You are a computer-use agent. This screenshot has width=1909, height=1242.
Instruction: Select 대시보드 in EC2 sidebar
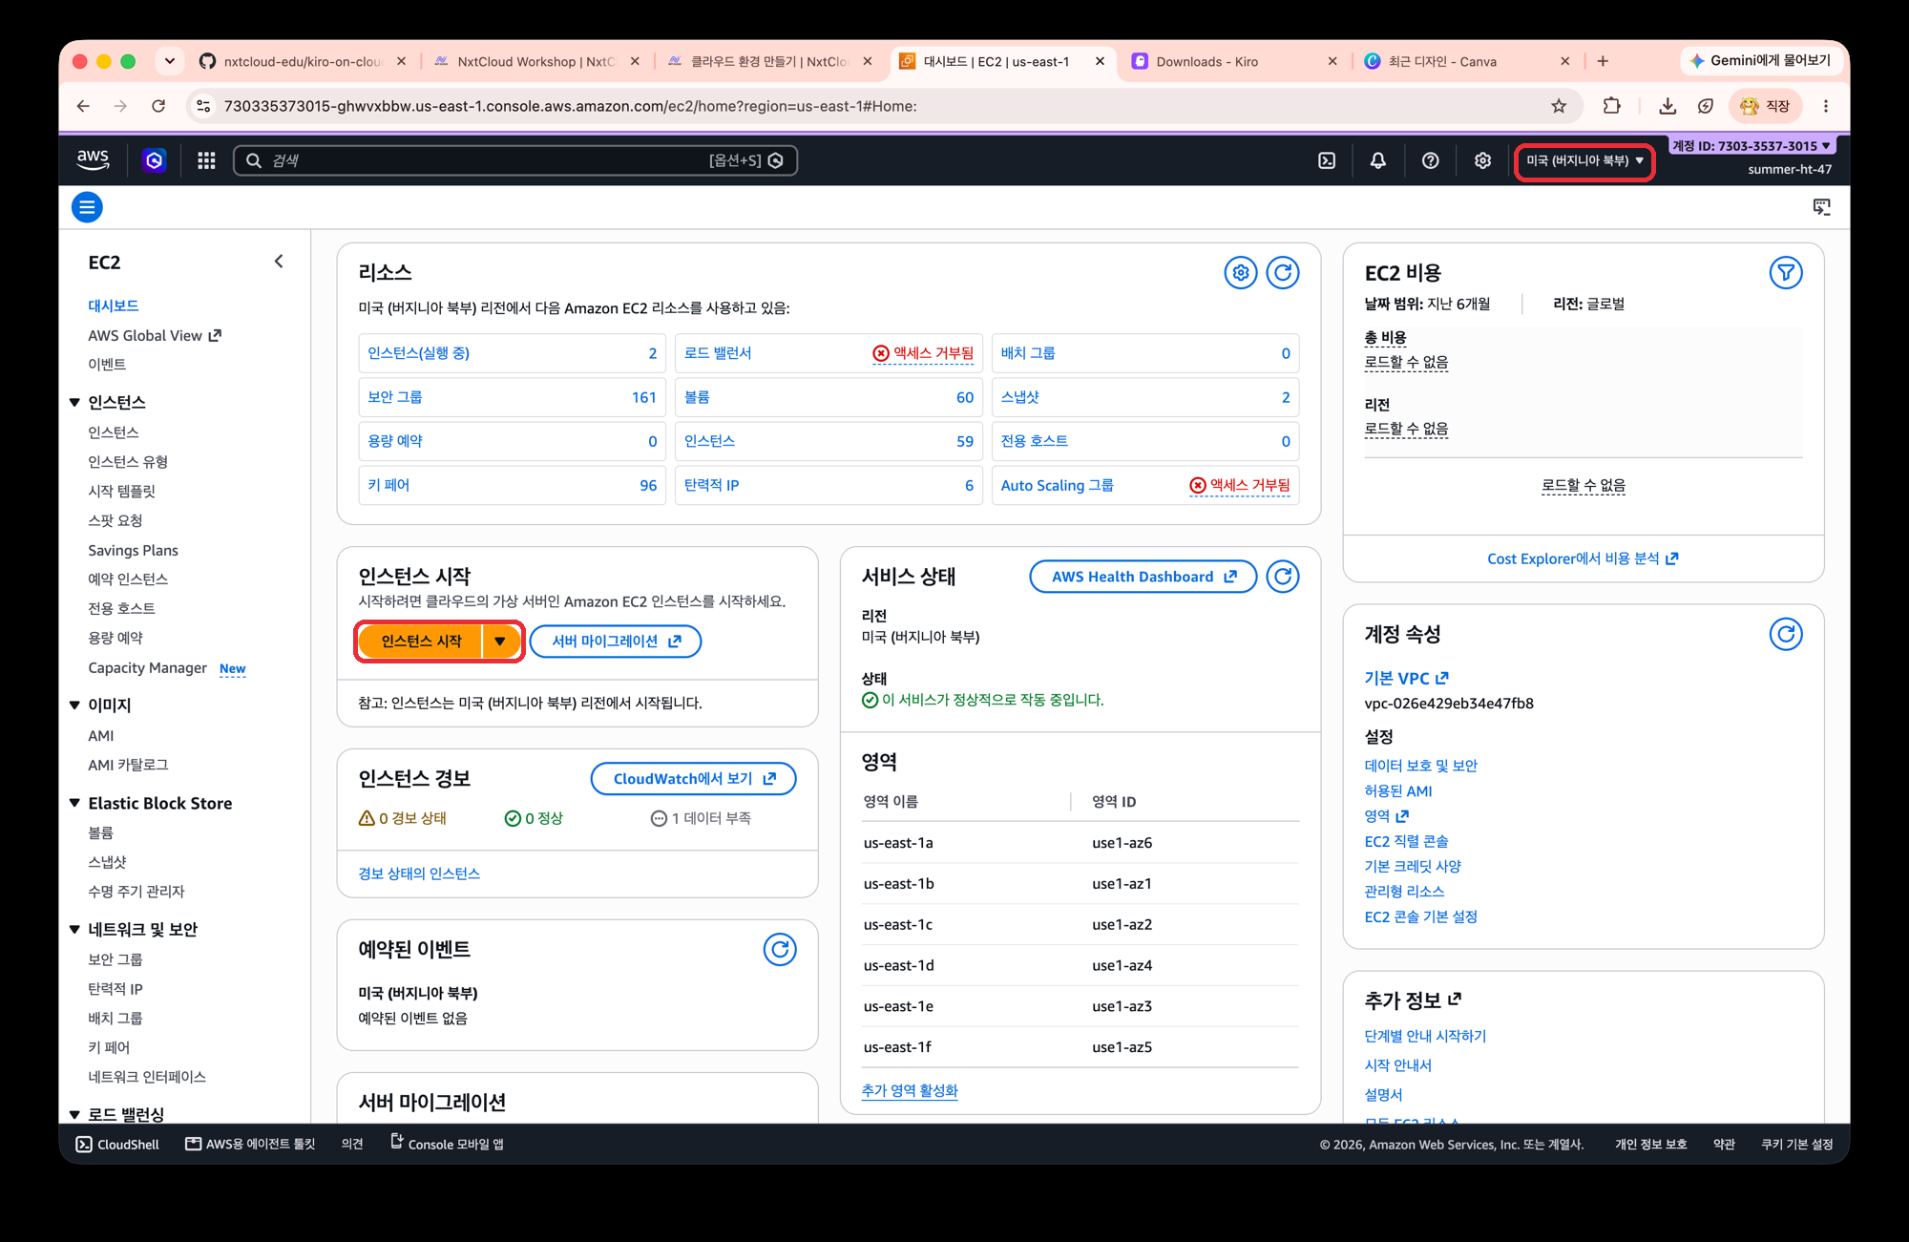coord(114,305)
